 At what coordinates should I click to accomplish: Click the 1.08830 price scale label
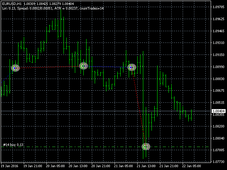click(218, 79)
